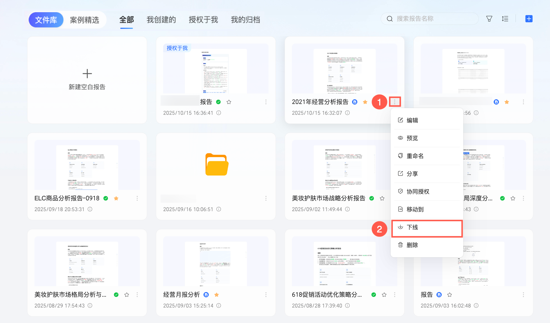Click green check status on 美妆护肤市场战略分析报告
This screenshot has height=323, width=550.
372,198
